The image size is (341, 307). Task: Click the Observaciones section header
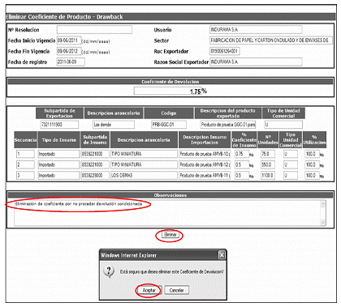coord(170,195)
